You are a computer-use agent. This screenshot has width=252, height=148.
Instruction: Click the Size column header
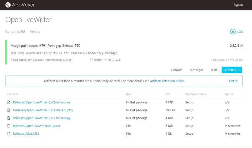pos(168,94)
